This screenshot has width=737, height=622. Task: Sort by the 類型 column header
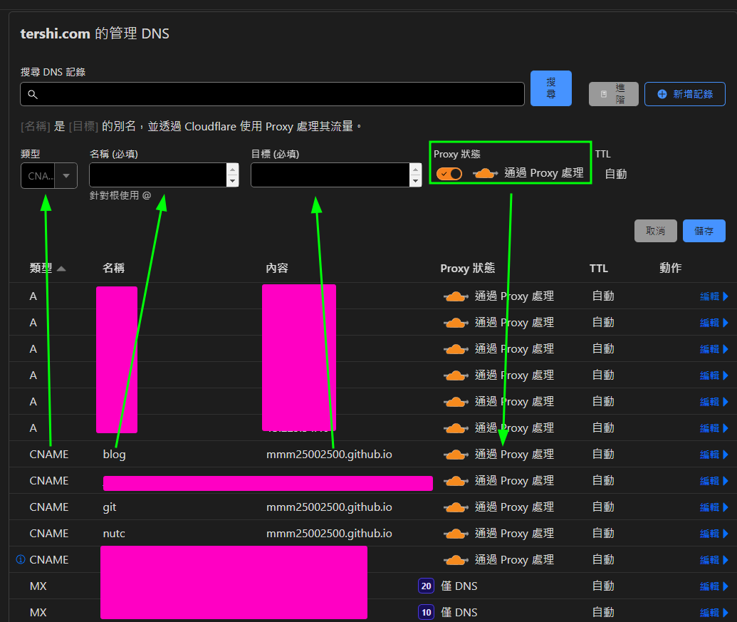click(48, 268)
